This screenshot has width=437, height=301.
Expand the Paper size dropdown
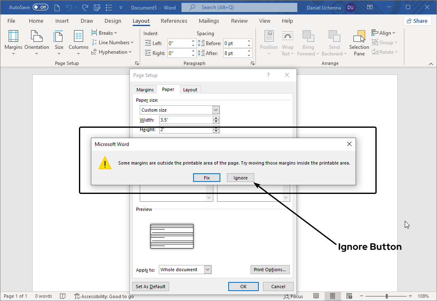coord(215,110)
